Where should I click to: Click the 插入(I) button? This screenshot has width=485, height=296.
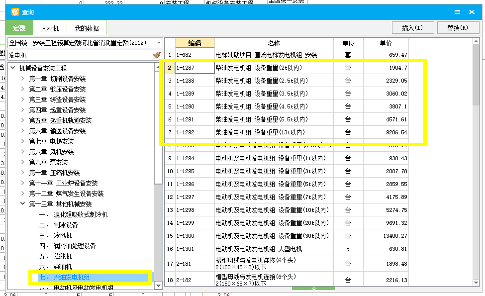[x=412, y=28]
